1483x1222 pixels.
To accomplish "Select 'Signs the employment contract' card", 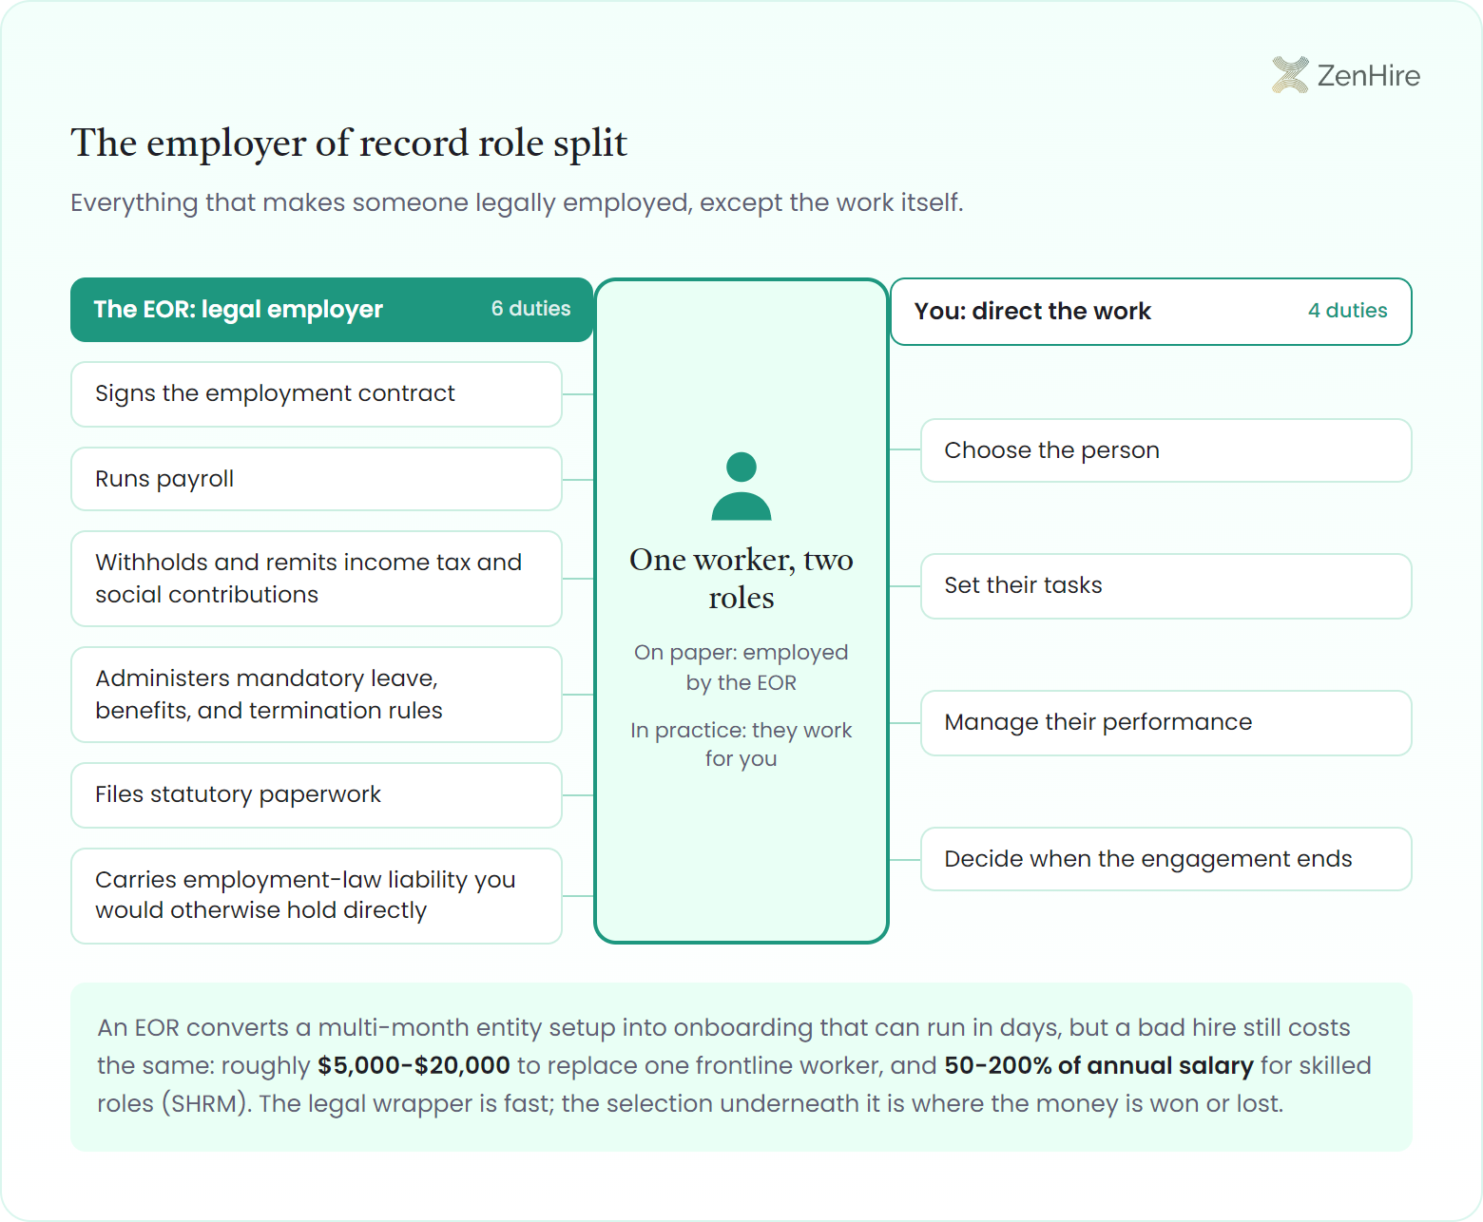I will coord(317,394).
